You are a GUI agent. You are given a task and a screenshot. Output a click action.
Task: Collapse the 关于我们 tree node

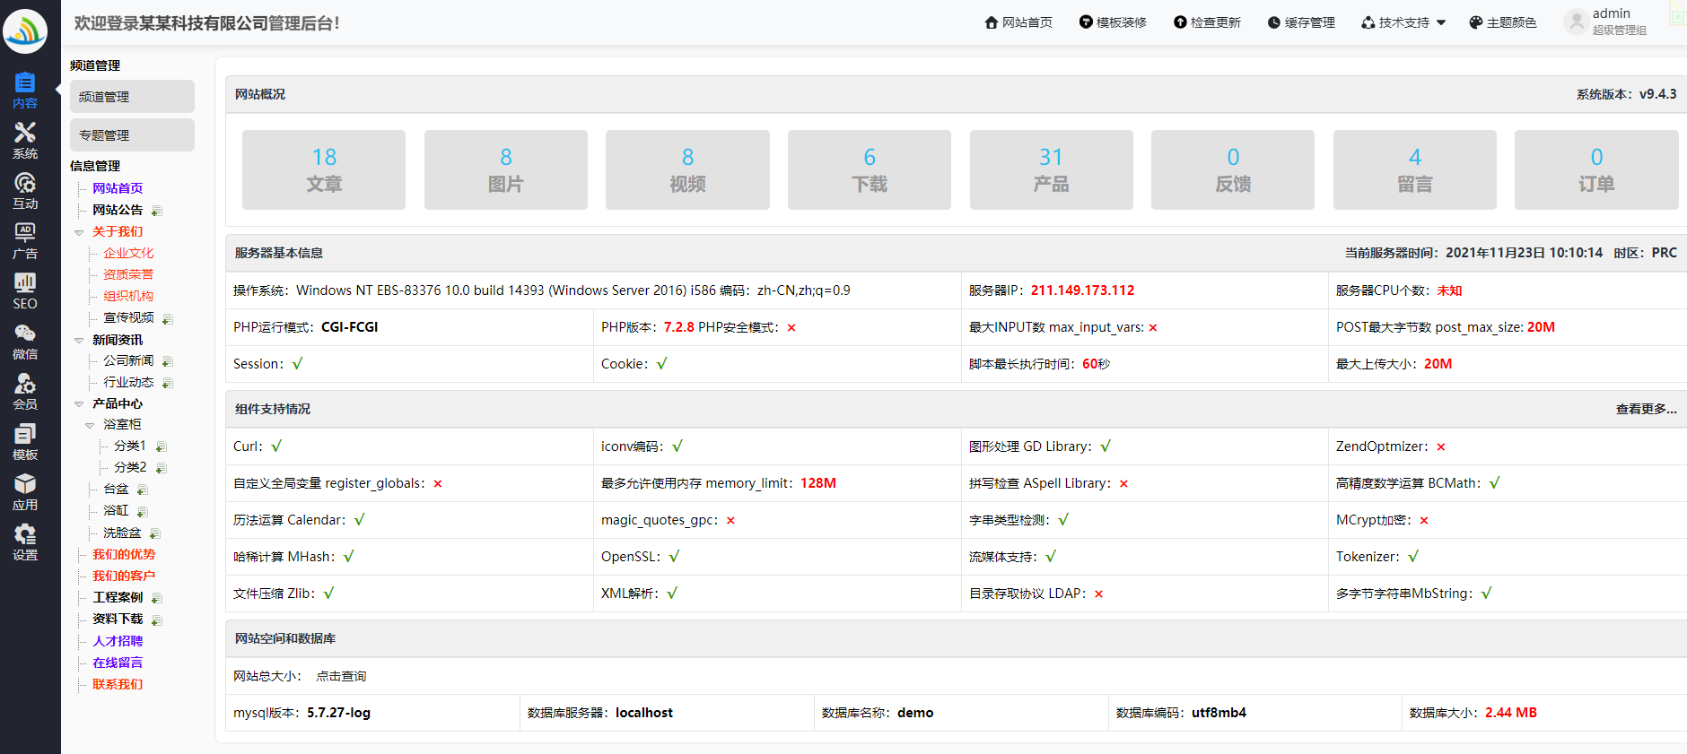(x=79, y=232)
